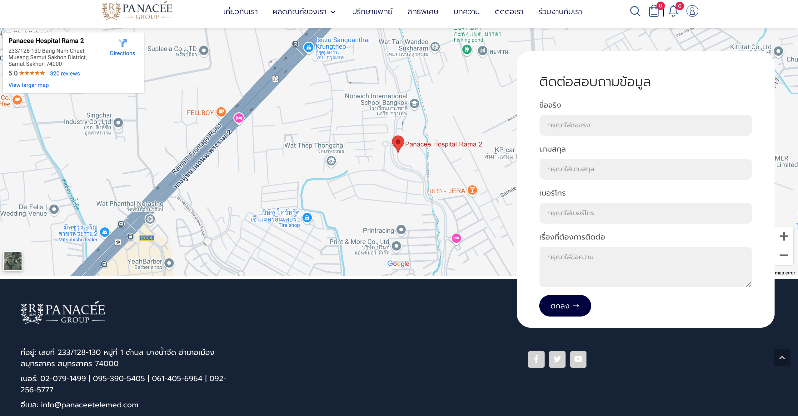Image resolution: width=798 pixels, height=416 pixels.
Task: Open the notifications bell icon
Action: [673, 11]
